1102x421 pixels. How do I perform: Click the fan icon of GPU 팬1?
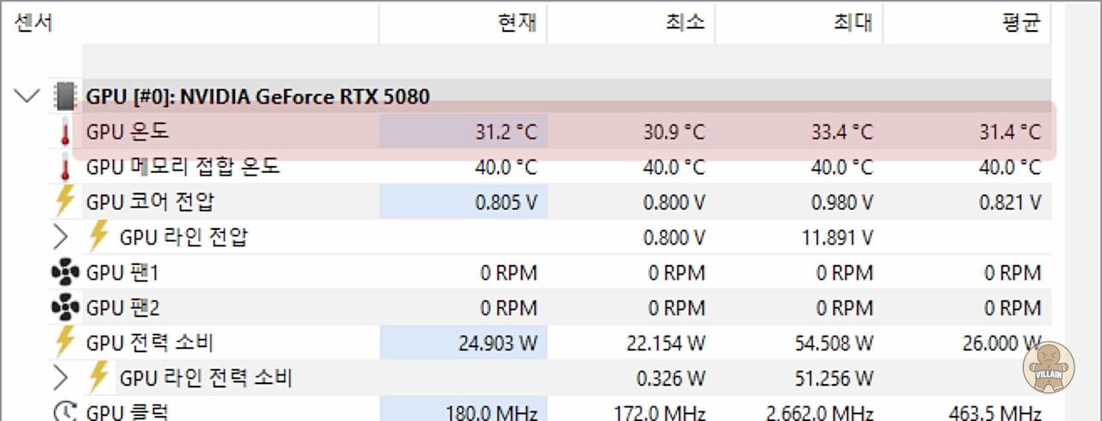pyautogui.click(x=65, y=273)
